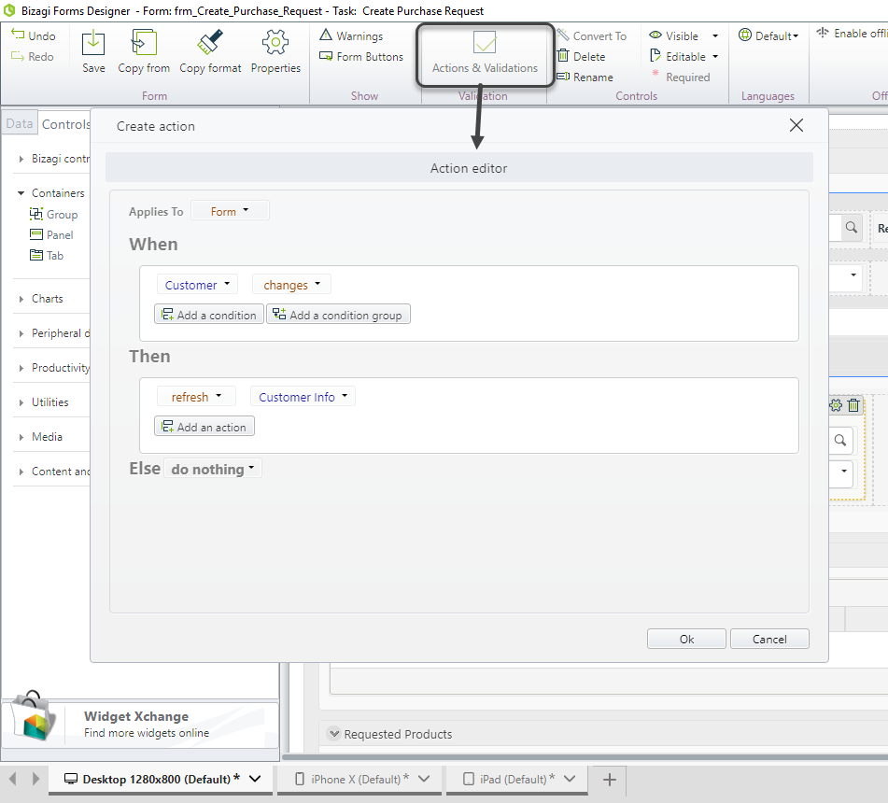
Task: Expand the Utilities category
Action: (21, 402)
